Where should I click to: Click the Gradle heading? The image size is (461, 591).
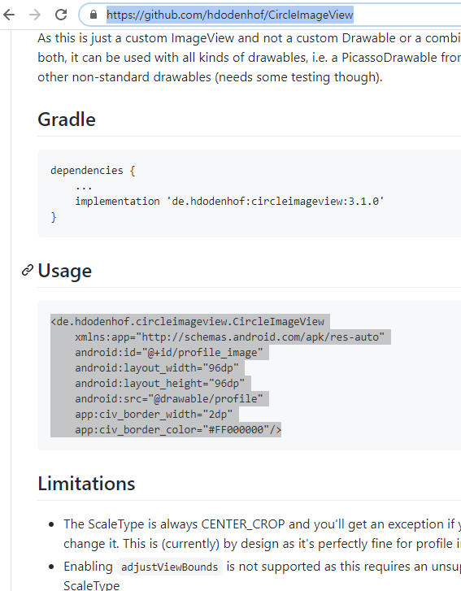pyautogui.click(x=67, y=120)
